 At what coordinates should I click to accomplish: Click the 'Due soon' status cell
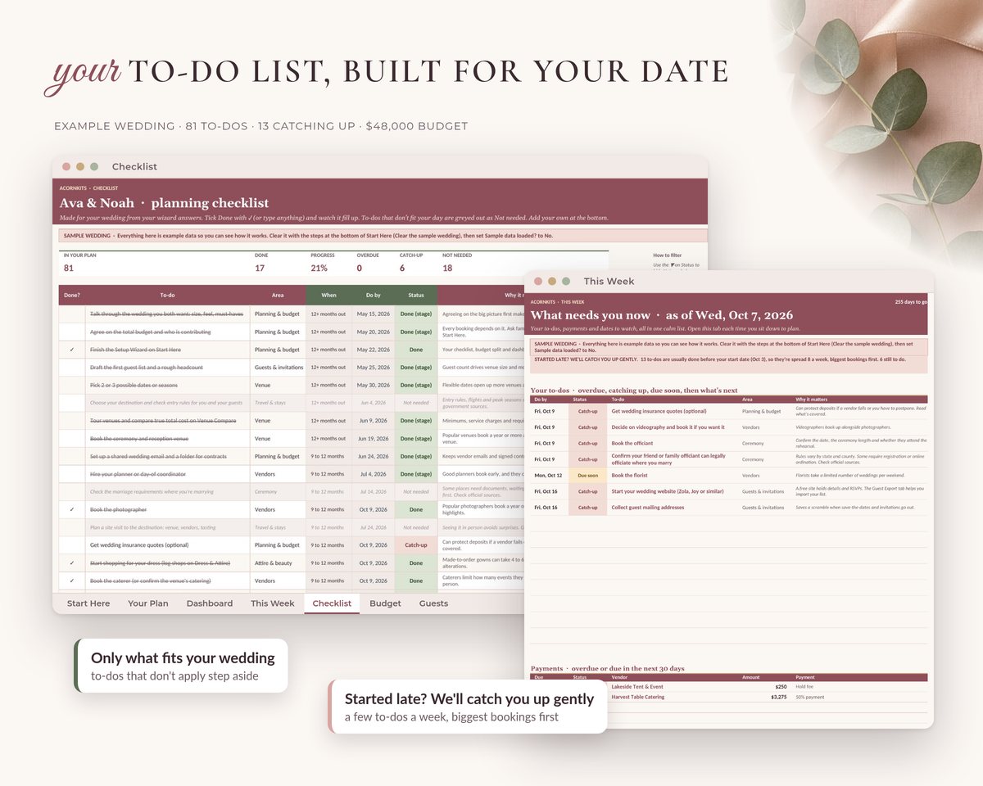pos(587,475)
